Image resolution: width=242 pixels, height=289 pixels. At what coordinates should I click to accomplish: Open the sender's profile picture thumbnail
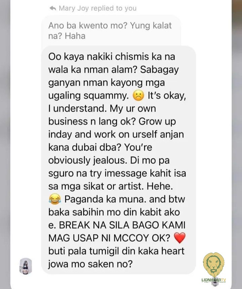pos(26,266)
